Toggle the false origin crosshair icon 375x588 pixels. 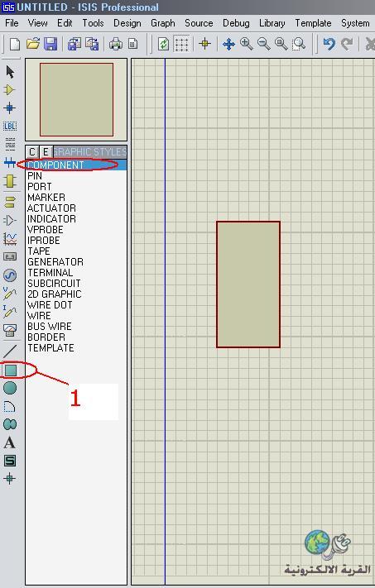tap(205, 45)
